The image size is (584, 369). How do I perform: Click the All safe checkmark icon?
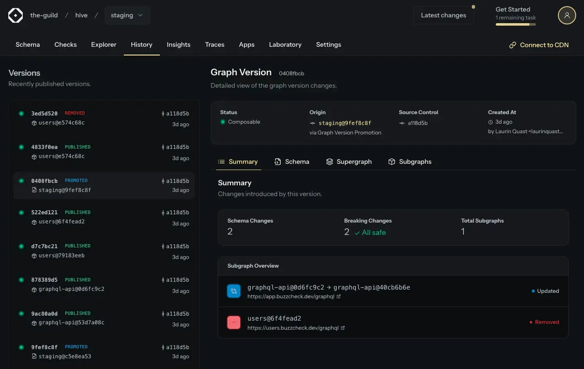[357, 233]
